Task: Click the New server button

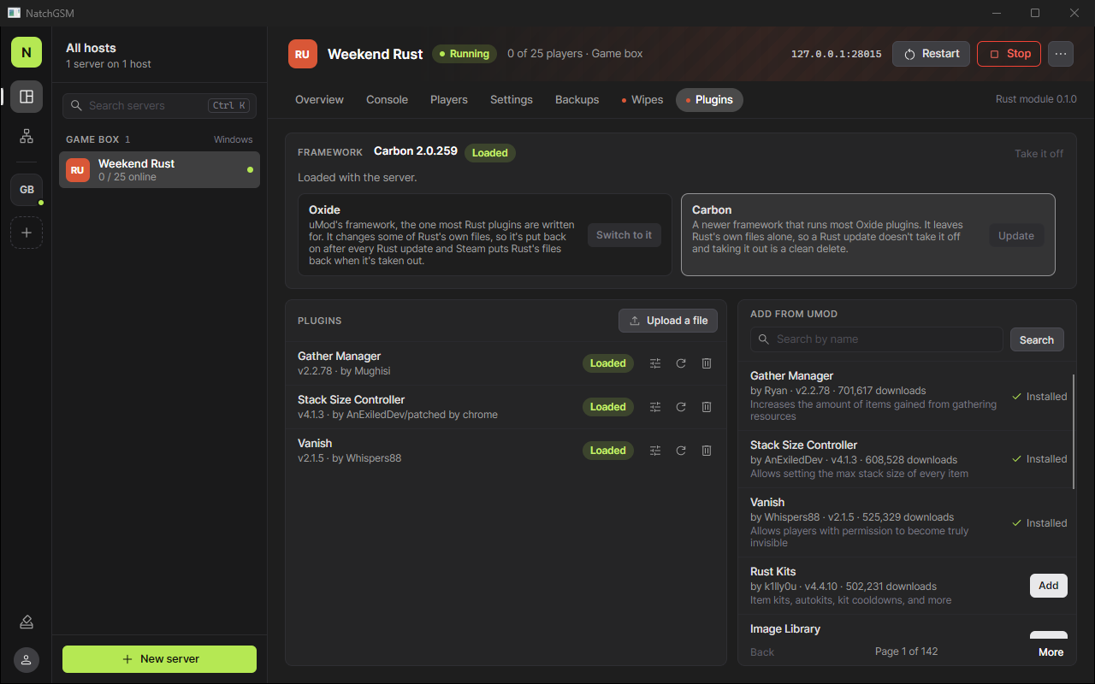Action: (x=159, y=659)
